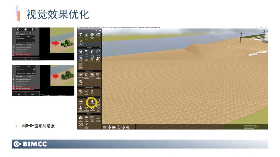
Task: Open the AM/PM time dropdown
Action: (30, 32)
